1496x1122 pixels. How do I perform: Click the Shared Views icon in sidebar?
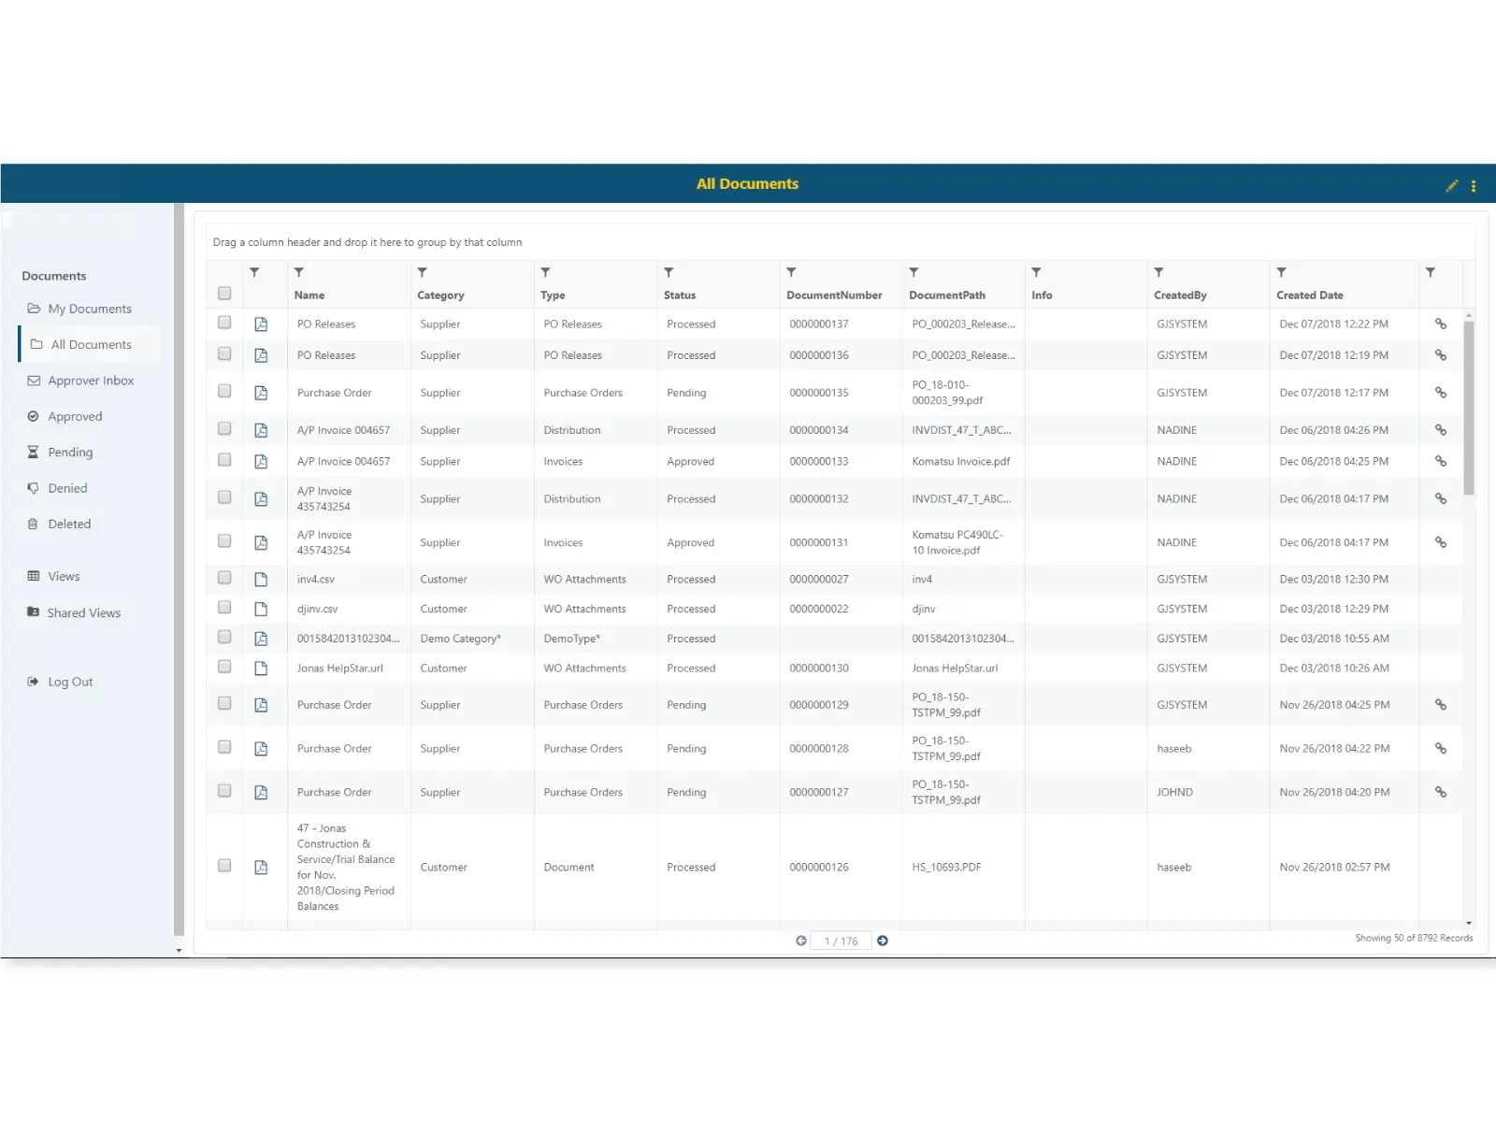click(x=34, y=612)
